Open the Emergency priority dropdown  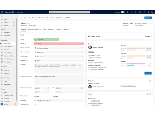59,44
